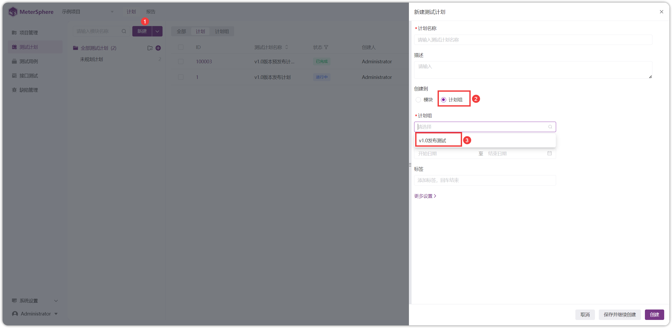Click the 新建 button

click(x=142, y=31)
